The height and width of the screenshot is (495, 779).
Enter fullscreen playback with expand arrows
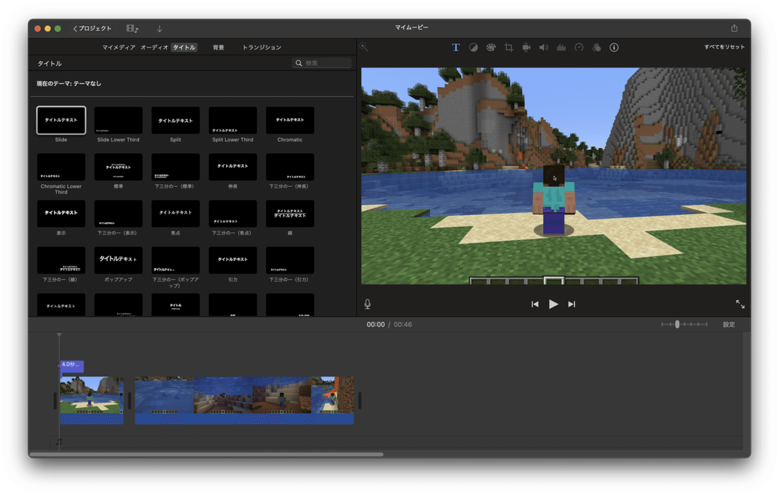click(x=740, y=304)
